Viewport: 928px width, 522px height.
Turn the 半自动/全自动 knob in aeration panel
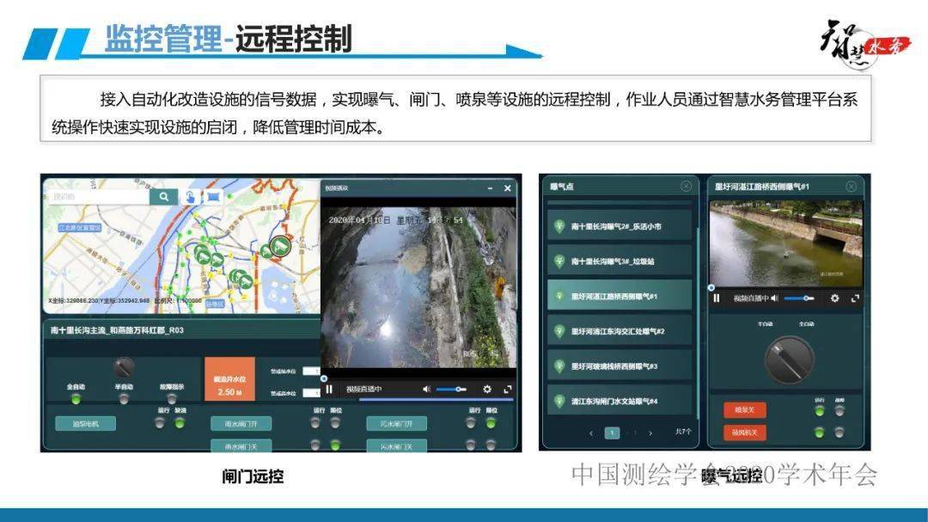coord(789,359)
